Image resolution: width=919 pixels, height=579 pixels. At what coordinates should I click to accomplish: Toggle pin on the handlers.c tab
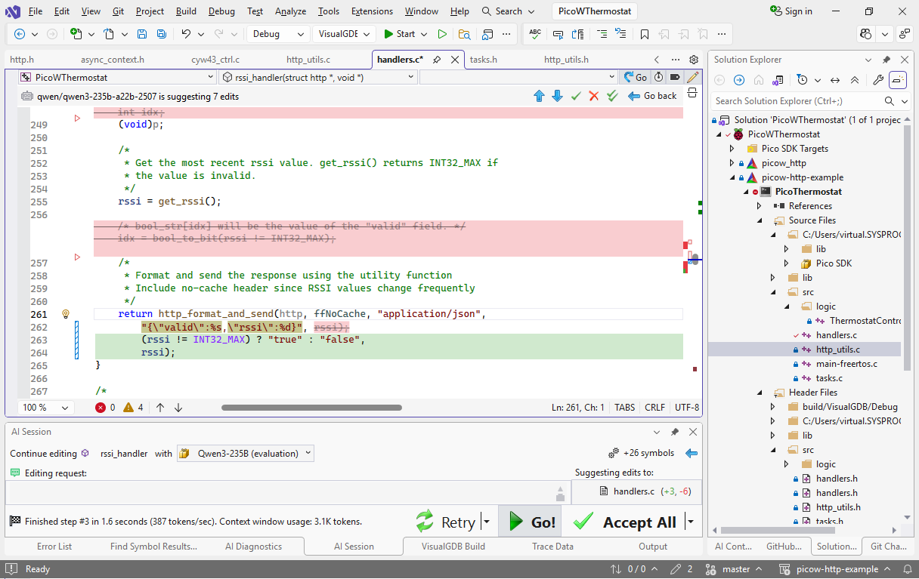point(437,60)
